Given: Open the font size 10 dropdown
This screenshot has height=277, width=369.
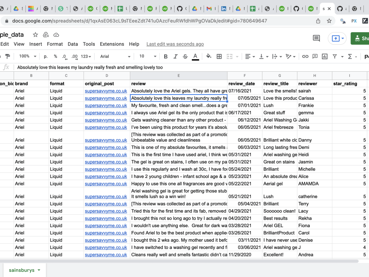Looking at the screenshot, I should (148, 56).
